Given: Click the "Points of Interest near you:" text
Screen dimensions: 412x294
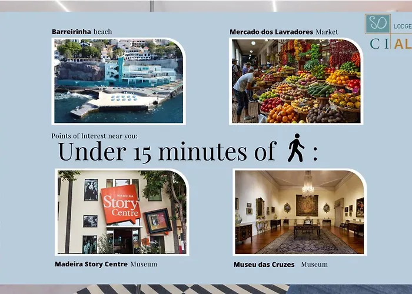Looking at the screenshot, I should pyautogui.click(x=94, y=136).
